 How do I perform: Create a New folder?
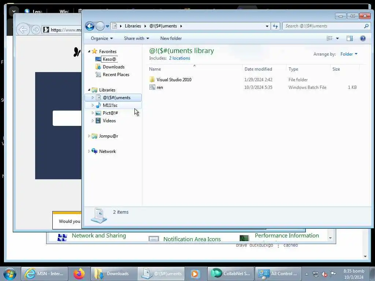coord(171,38)
